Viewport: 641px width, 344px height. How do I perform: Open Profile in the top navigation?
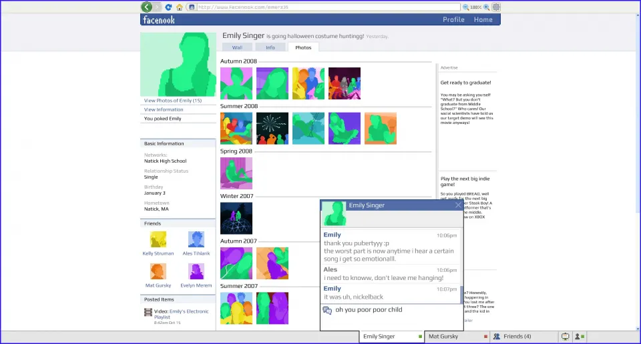pyautogui.click(x=453, y=19)
